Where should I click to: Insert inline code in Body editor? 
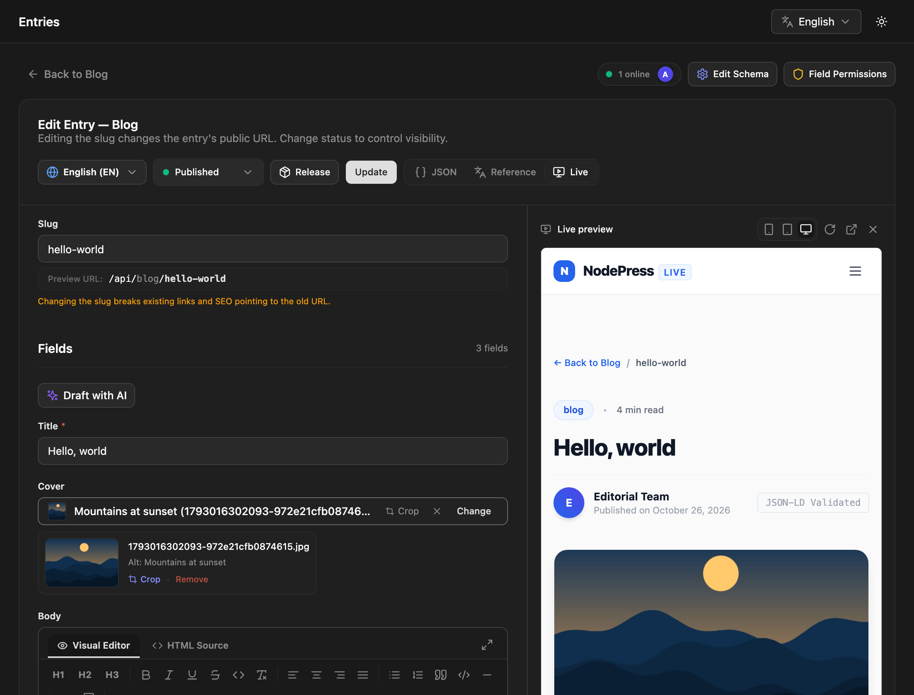coord(238,675)
